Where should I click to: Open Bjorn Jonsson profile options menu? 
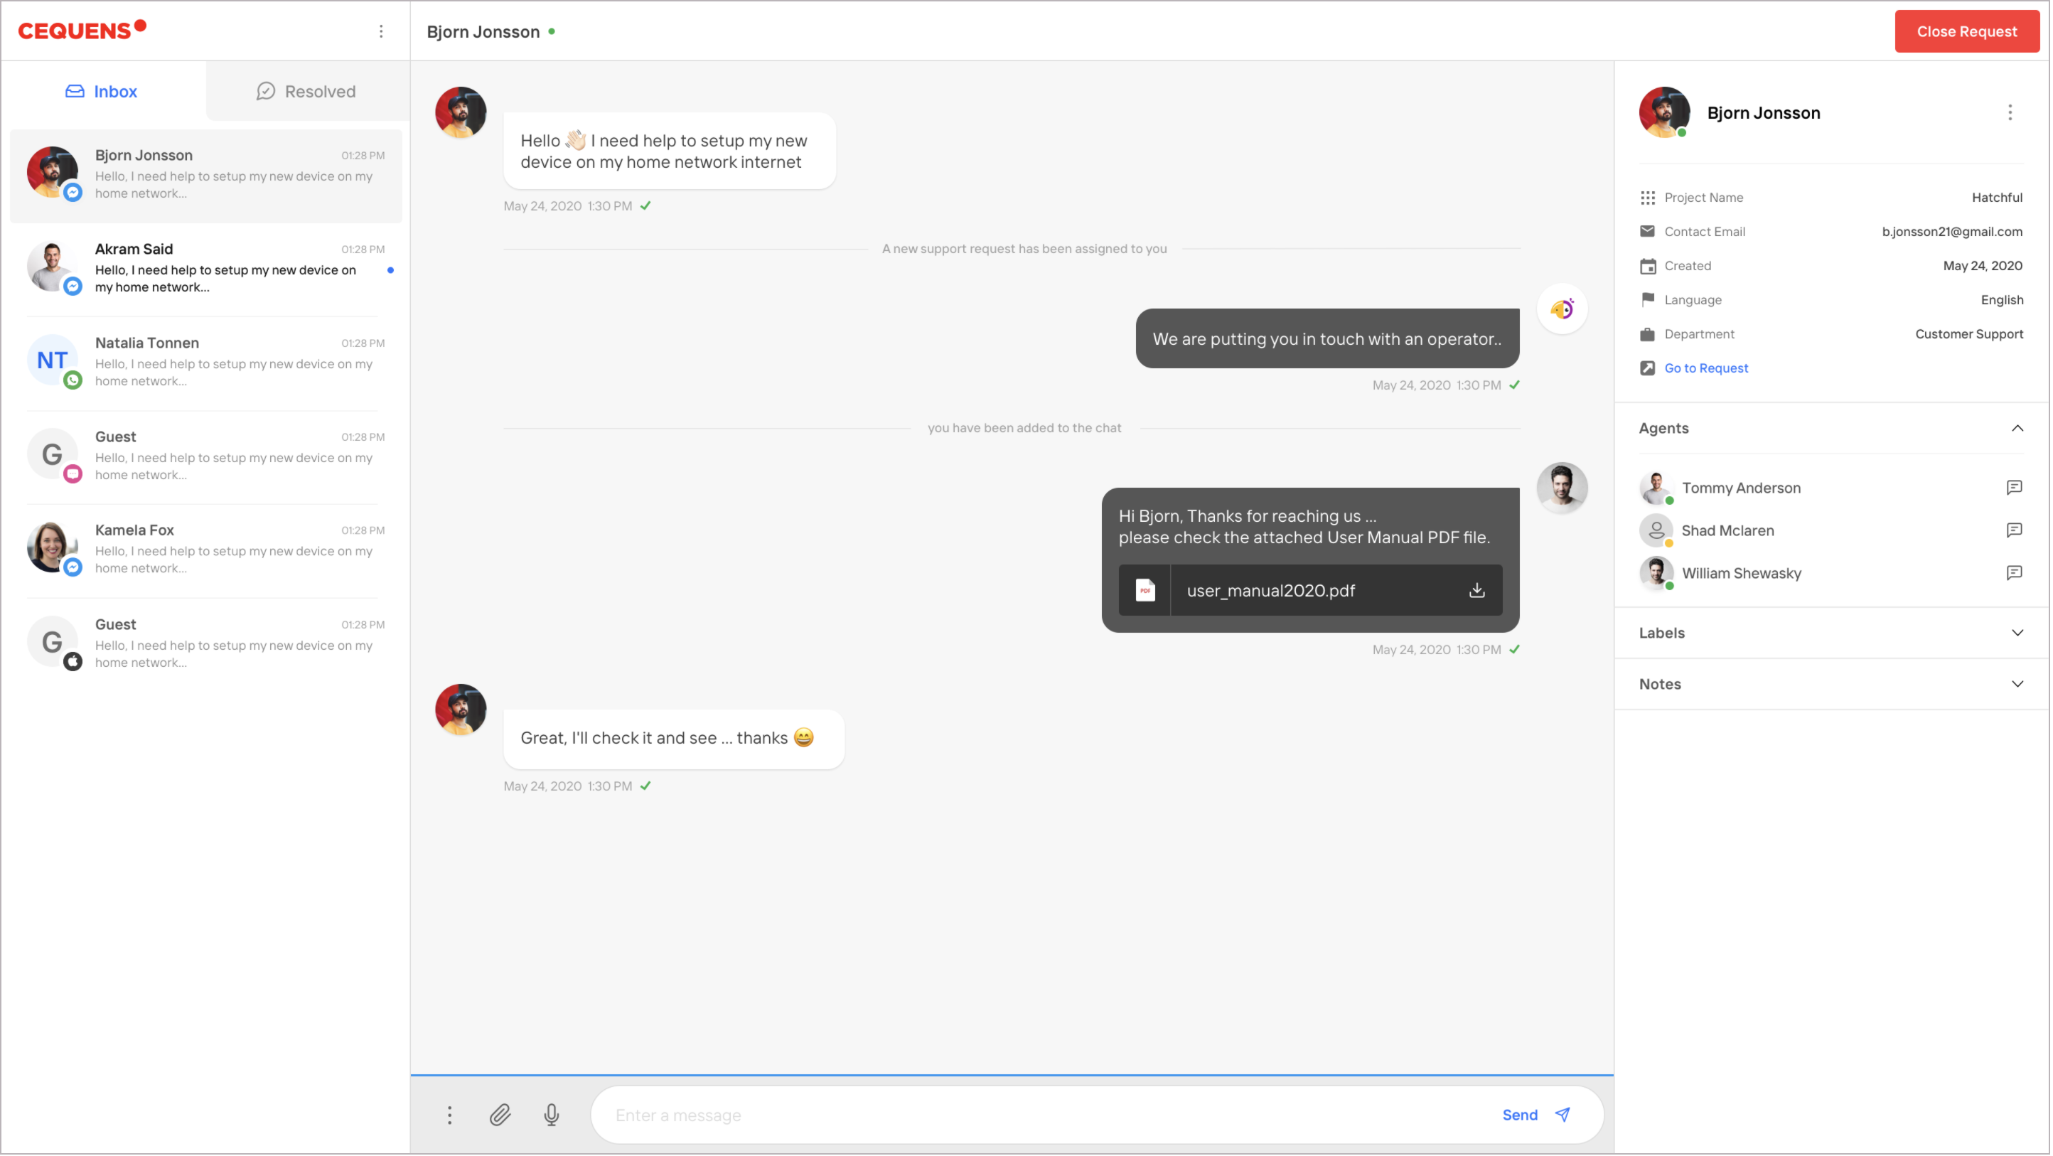tap(2010, 112)
